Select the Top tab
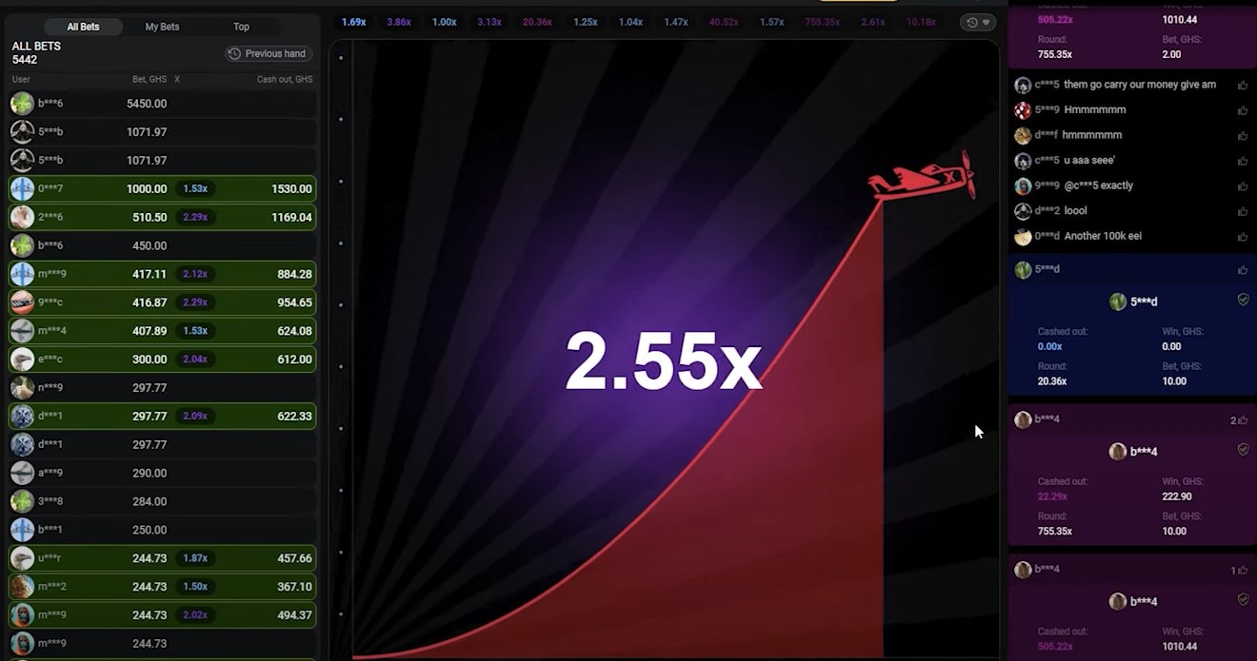This screenshot has height=661, width=1257. click(242, 27)
